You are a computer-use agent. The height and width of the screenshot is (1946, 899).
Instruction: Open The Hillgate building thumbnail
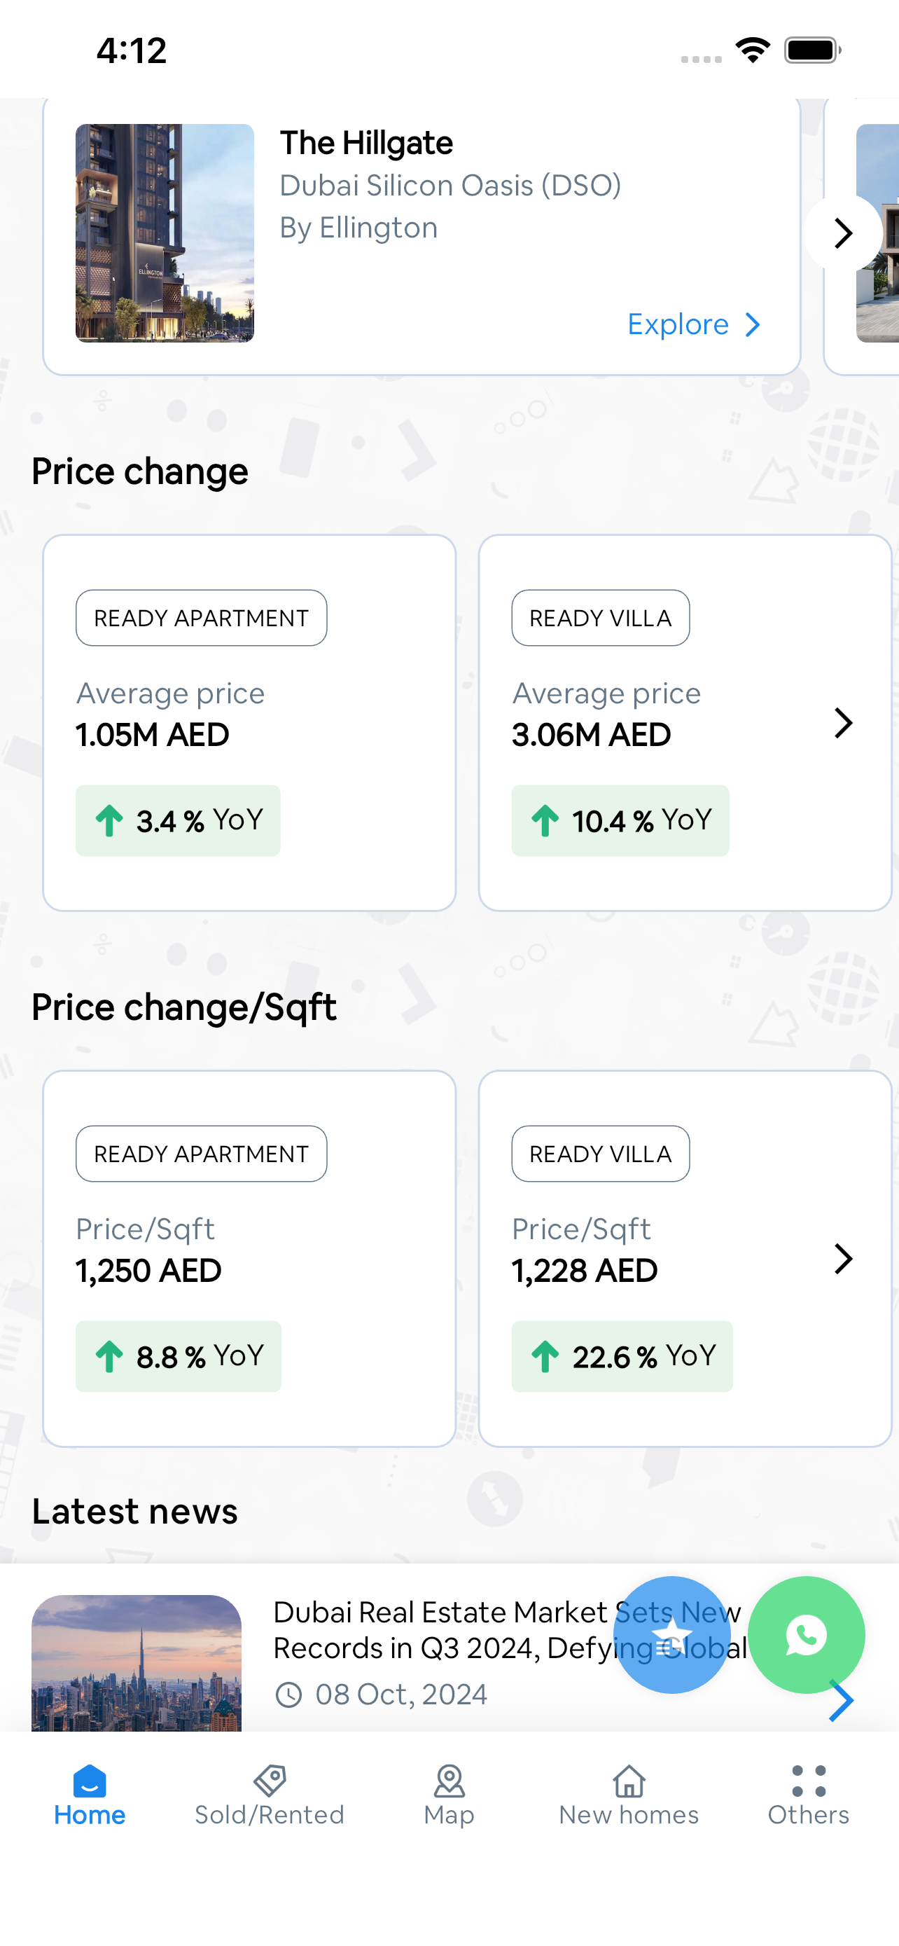(x=165, y=233)
